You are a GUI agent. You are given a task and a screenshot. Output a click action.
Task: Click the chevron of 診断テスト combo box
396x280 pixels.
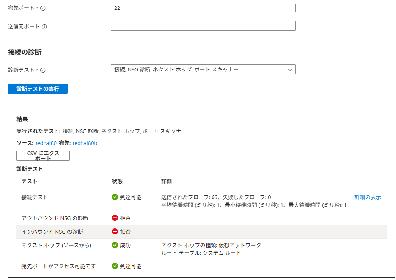click(290, 70)
